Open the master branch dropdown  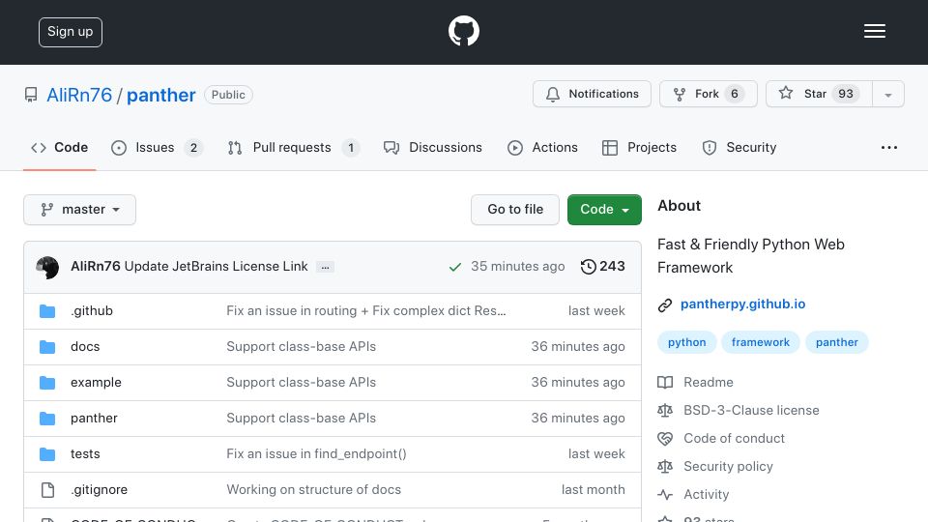click(80, 210)
